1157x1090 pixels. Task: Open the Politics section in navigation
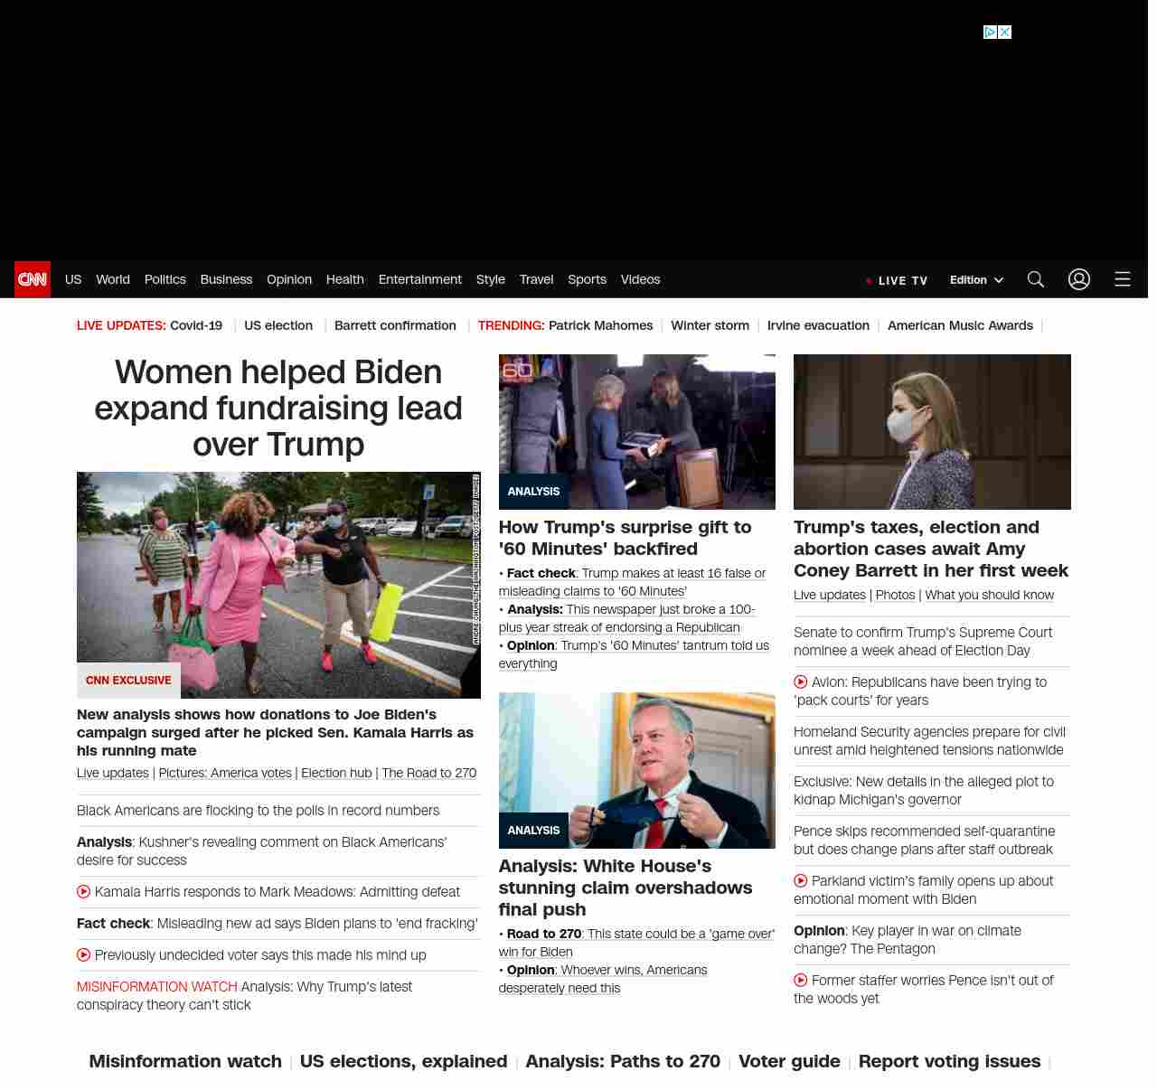[x=165, y=279]
